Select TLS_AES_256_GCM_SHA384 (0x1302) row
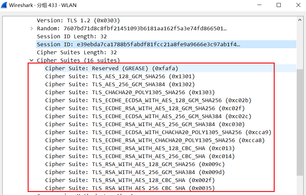 (120, 85)
